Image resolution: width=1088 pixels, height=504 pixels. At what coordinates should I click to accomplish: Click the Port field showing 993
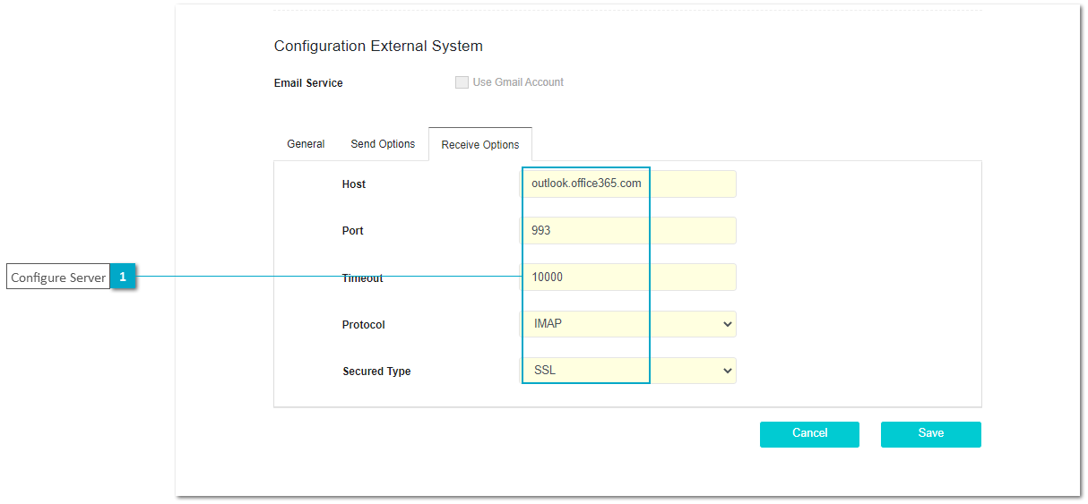click(629, 231)
